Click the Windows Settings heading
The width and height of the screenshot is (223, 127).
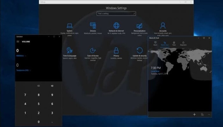coord(116,8)
